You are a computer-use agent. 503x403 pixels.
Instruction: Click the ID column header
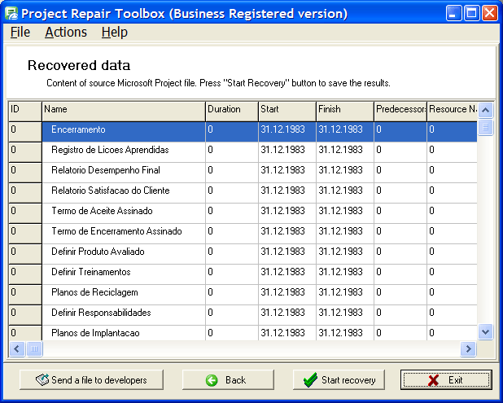[25, 112]
